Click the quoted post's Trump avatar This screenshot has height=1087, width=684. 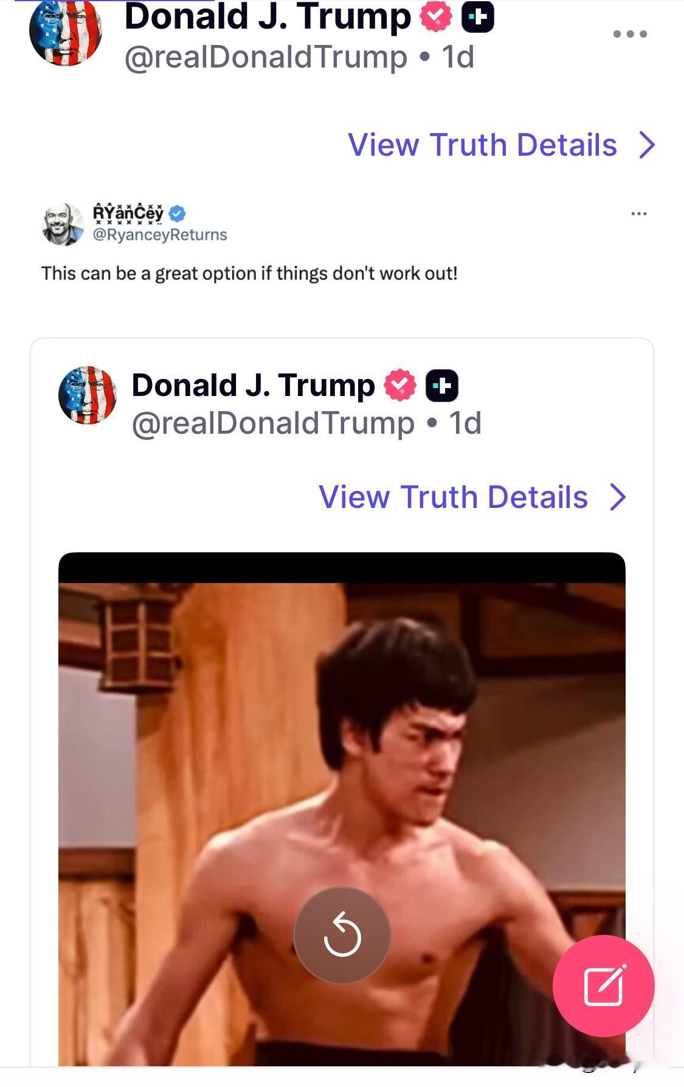(x=87, y=395)
